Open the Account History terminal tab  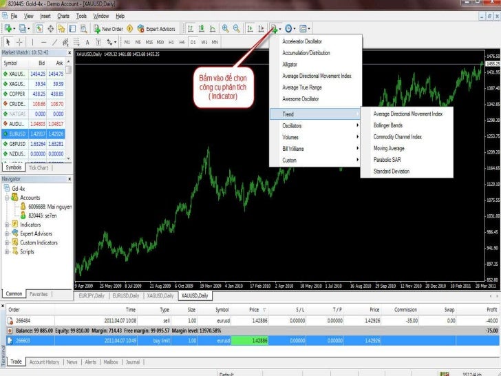pos(45,362)
